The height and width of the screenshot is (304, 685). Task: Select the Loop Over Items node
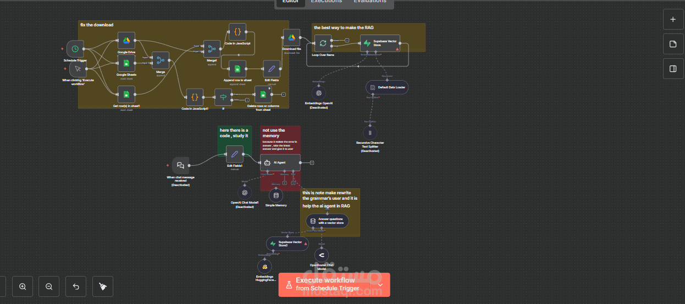323,43
